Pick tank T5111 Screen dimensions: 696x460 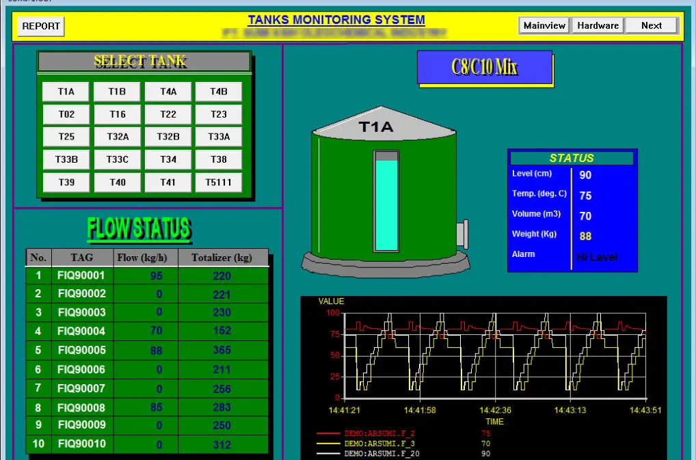(219, 182)
